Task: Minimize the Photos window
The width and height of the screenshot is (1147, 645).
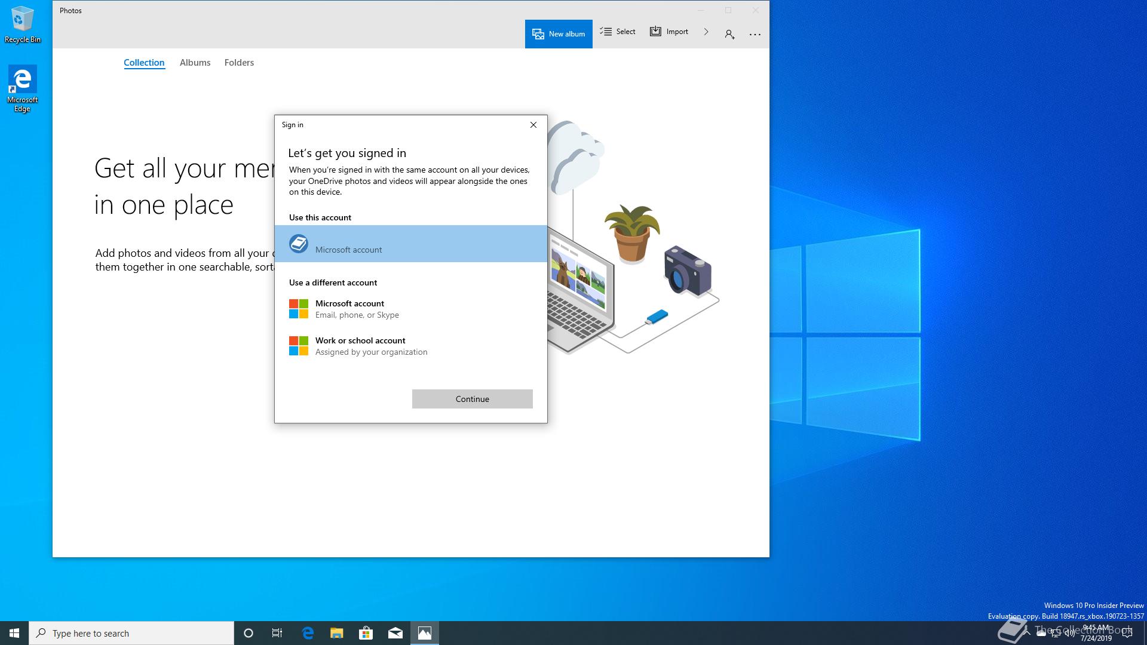Action: tap(701, 10)
